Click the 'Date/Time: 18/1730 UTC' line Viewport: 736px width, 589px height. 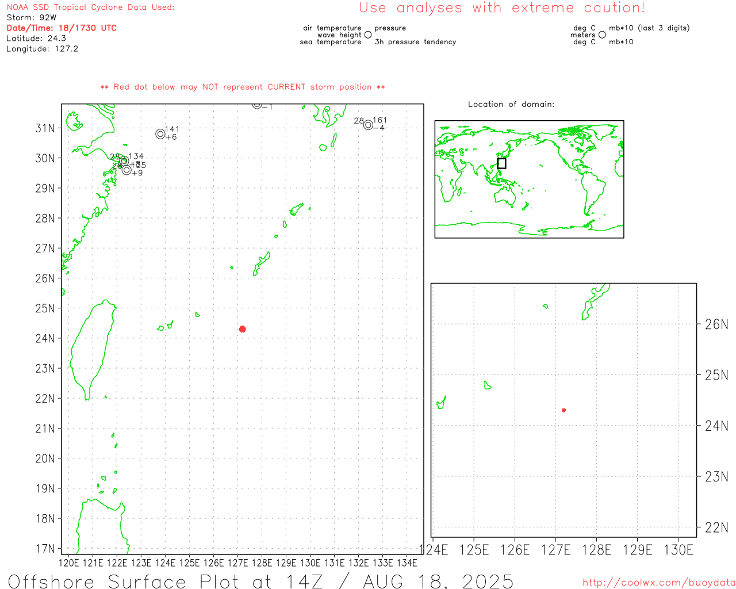click(x=62, y=28)
